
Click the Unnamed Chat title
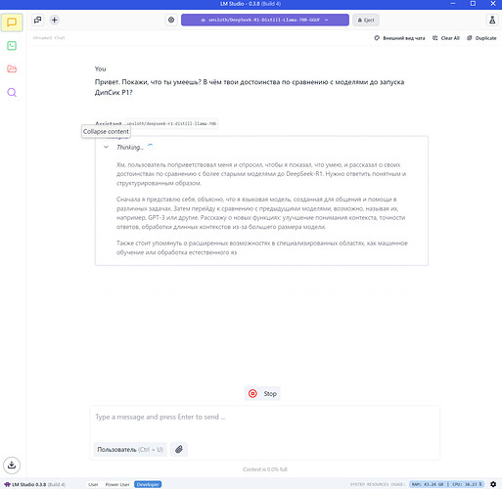click(49, 38)
